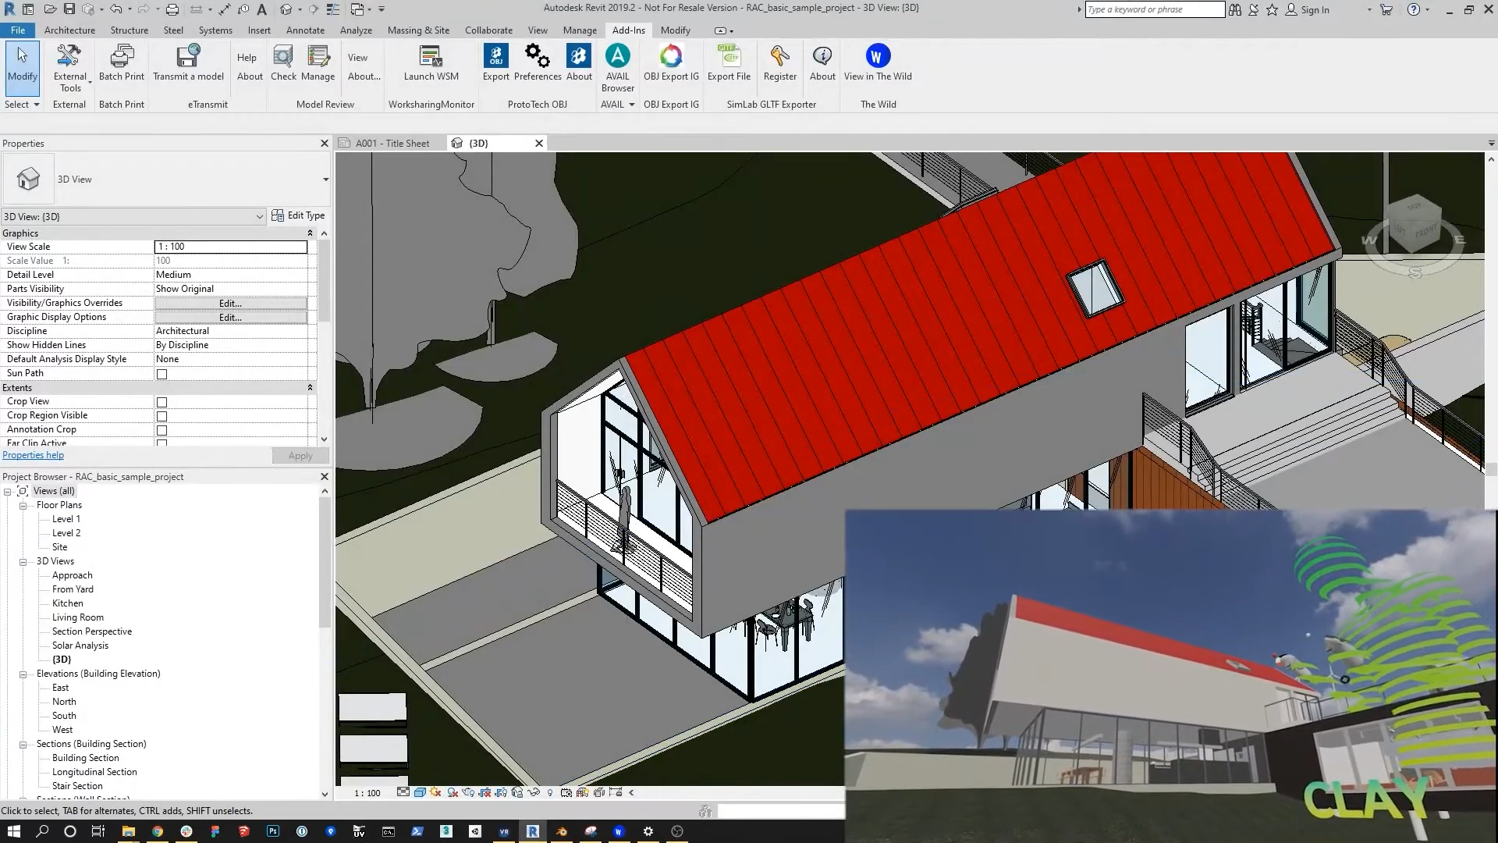Check the Crop Region Visible box

coord(162,417)
